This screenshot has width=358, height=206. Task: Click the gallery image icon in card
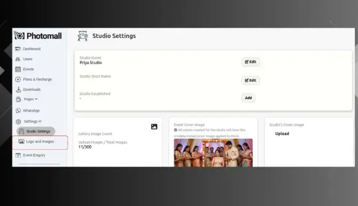(154, 126)
